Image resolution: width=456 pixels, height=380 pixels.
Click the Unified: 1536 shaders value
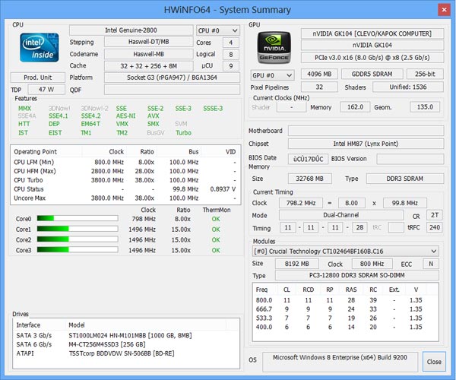click(408, 87)
